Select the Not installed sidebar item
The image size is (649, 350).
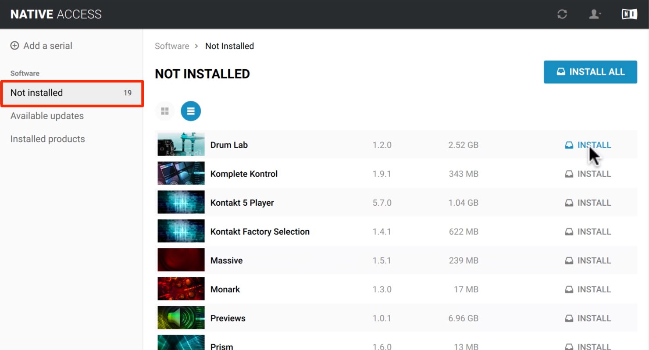point(72,93)
